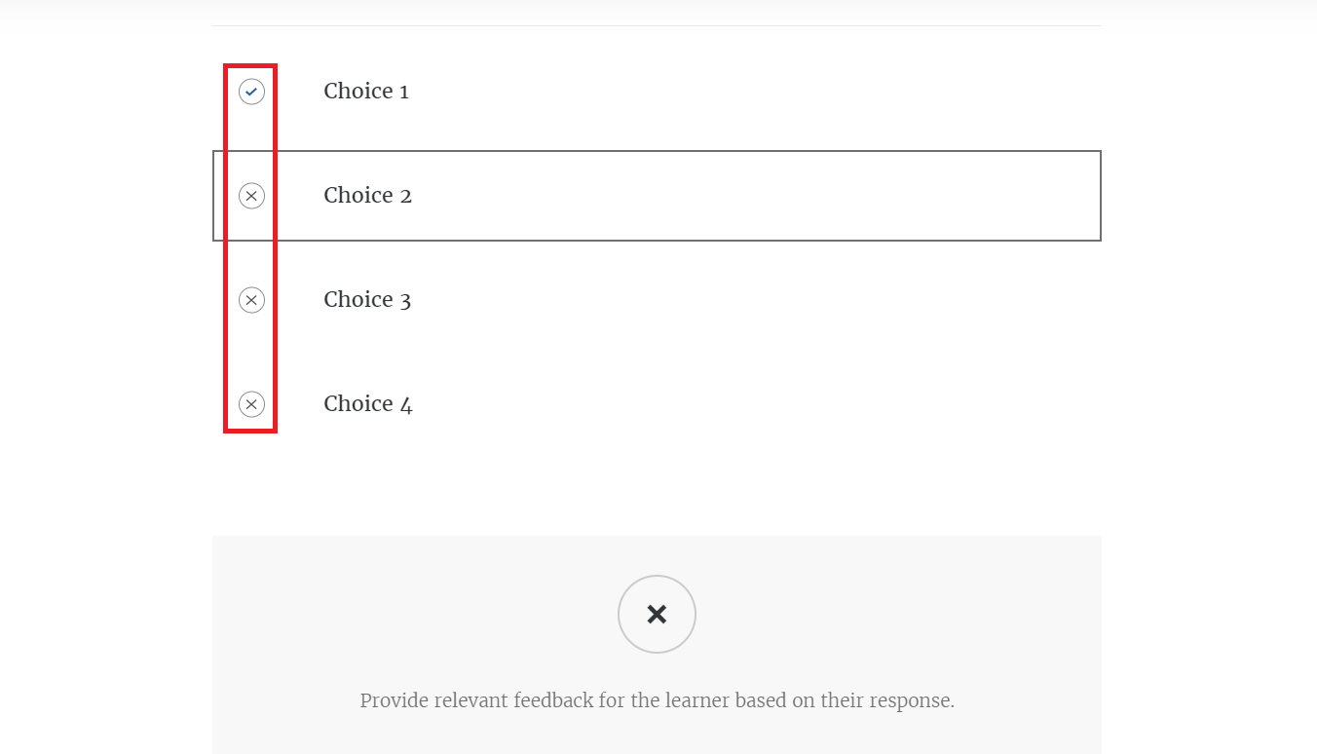Click the blank row area right of Choice 4

[760, 404]
